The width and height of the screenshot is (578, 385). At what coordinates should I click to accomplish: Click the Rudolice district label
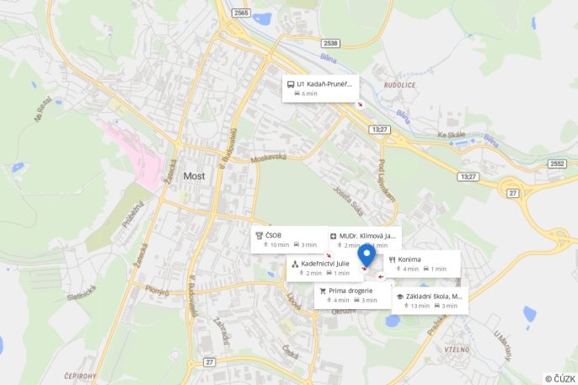point(400,85)
